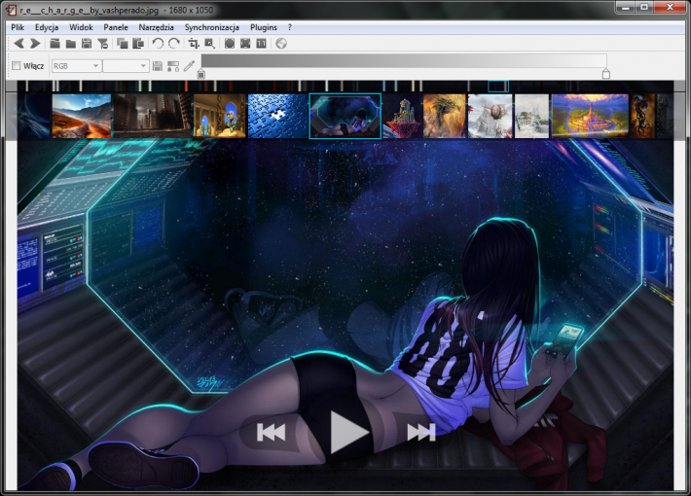Screen dimensions: 691x496
Task: Open the empty dropdown next to RGB
Action: point(127,66)
